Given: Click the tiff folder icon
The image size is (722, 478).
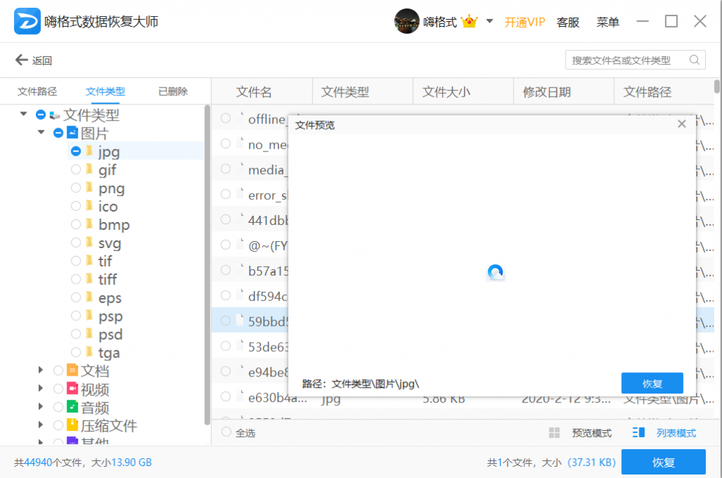Looking at the screenshot, I should pyautogui.click(x=90, y=279).
